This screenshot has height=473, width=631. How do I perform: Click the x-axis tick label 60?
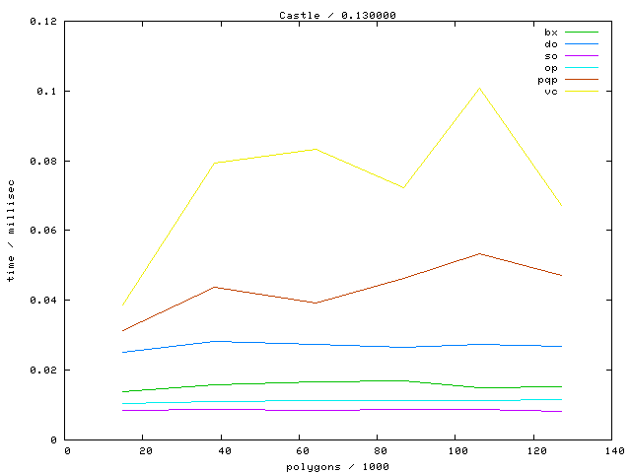tap(300, 450)
